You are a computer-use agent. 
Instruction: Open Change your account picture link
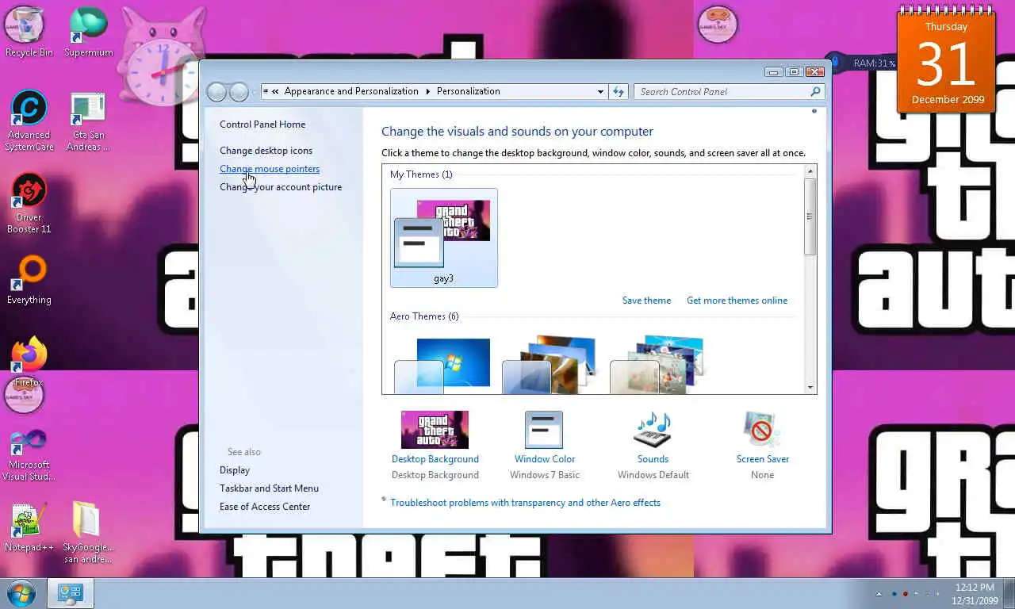(x=281, y=187)
